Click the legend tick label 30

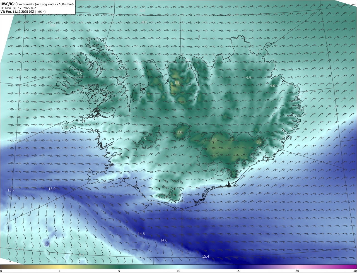click(x=297, y=271)
